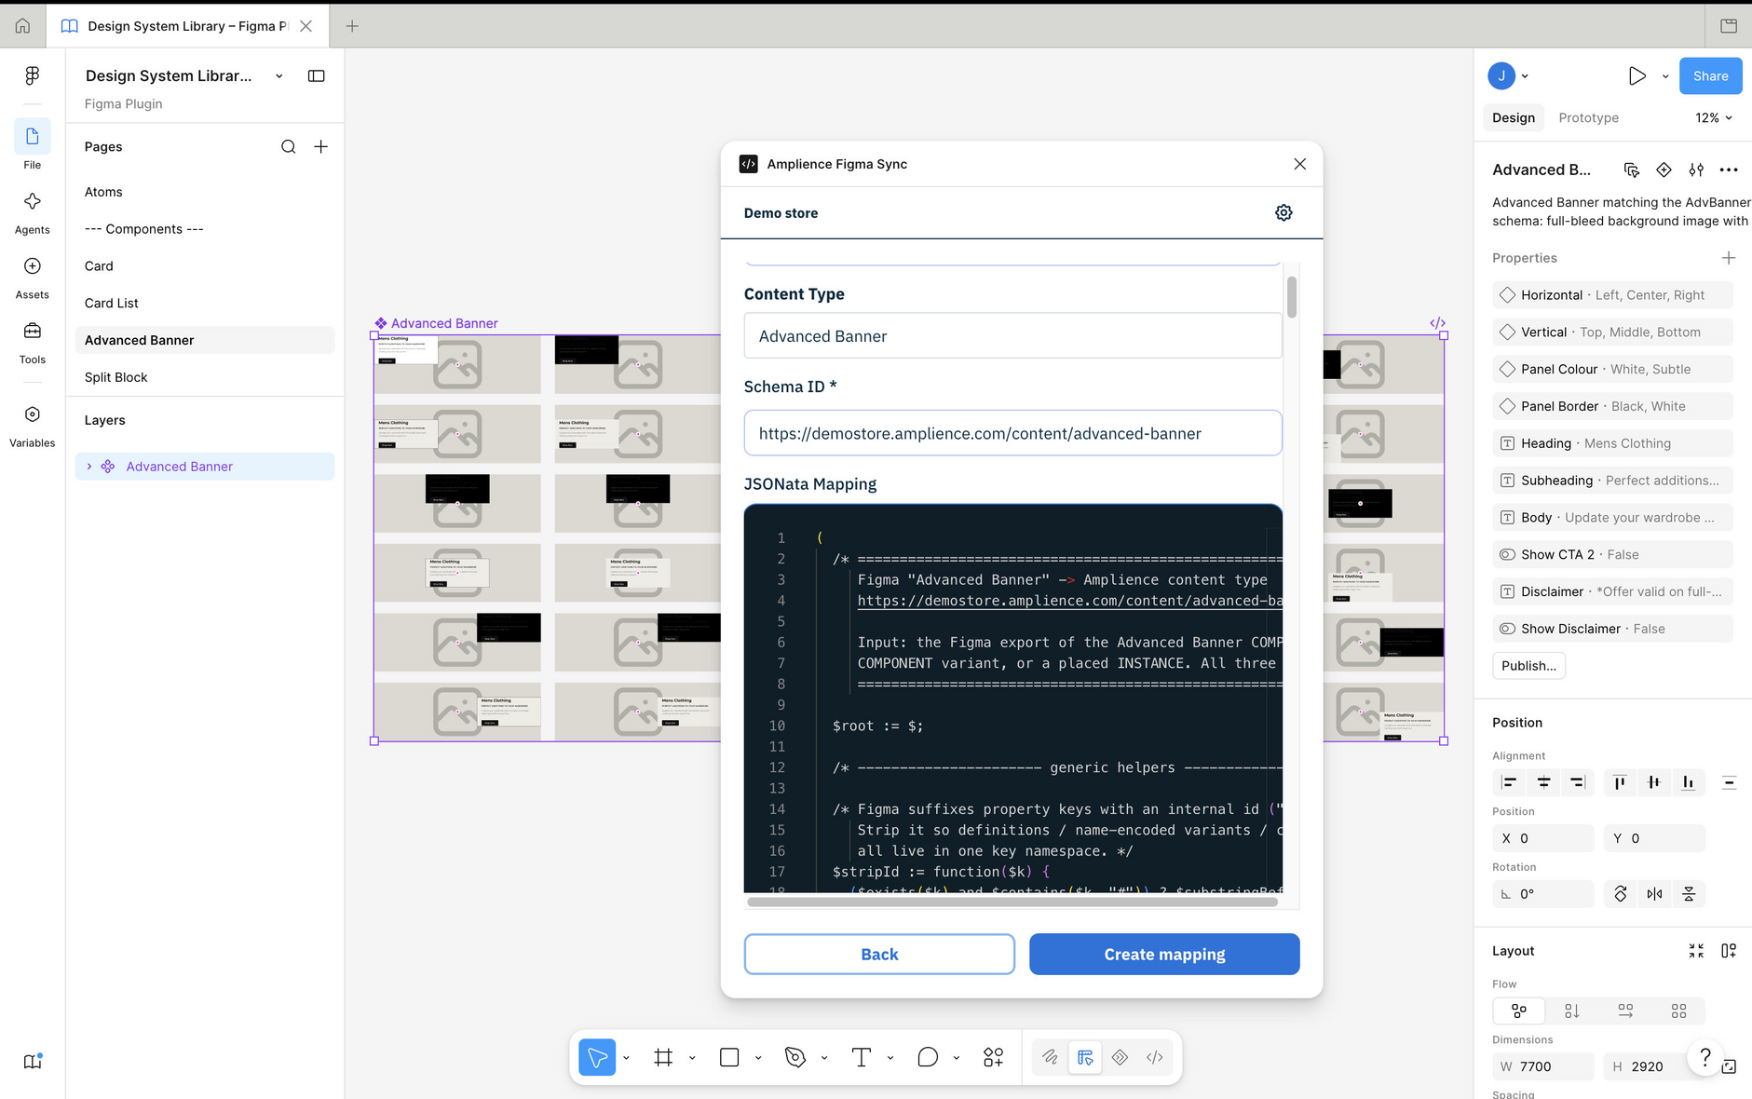Image resolution: width=1752 pixels, height=1099 pixels.
Task: Open Amplience plugin settings gear
Action: click(x=1283, y=212)
